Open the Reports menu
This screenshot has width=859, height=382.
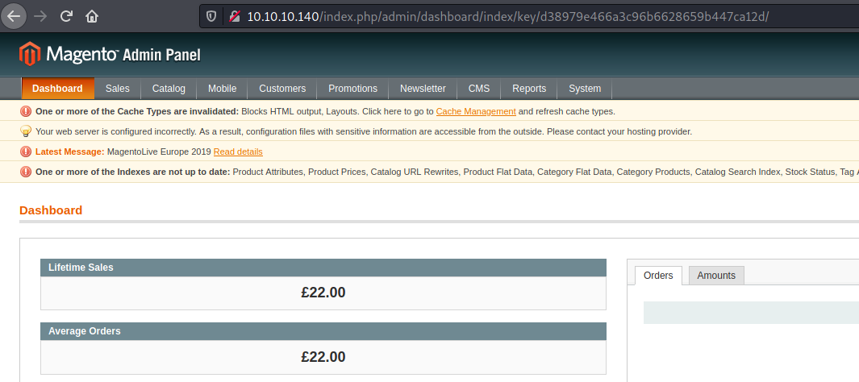tap(529, 89)
